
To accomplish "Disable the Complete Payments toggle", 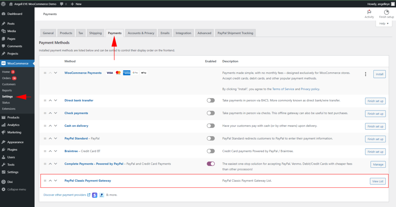I will coord(211,164).
